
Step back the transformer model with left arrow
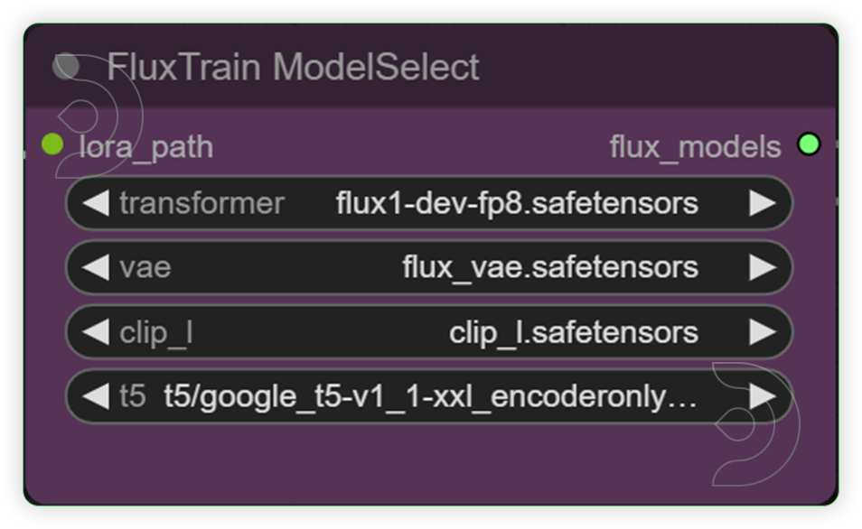click(99, 203)
